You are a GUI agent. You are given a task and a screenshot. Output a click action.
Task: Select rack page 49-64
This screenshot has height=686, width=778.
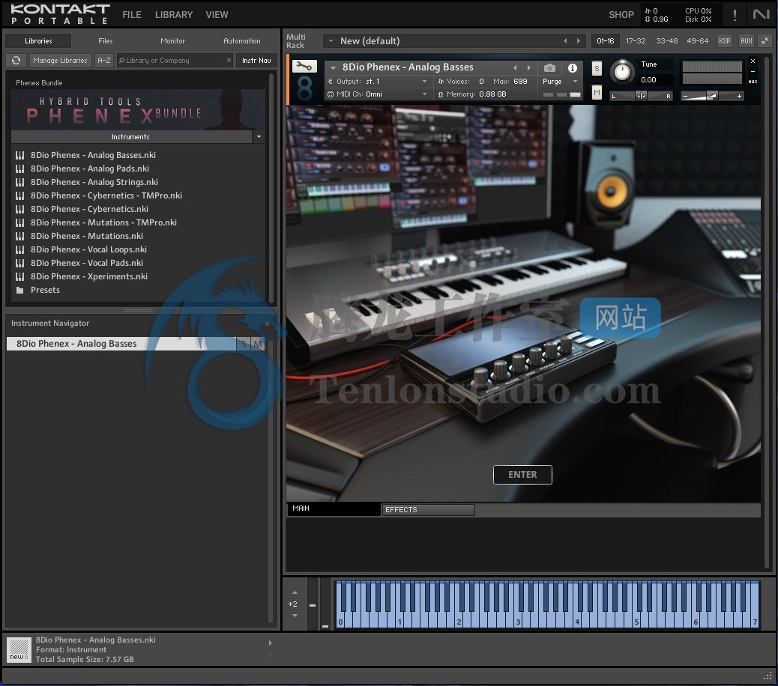click(697, 41)
